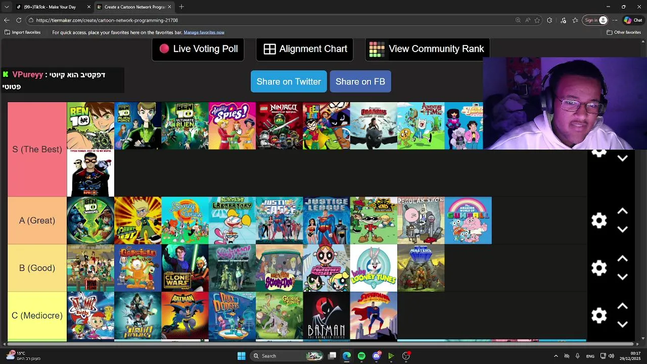Select the C (Mediocre) tier label
Viewport: 647px width, 364px height.
(37, 315)
